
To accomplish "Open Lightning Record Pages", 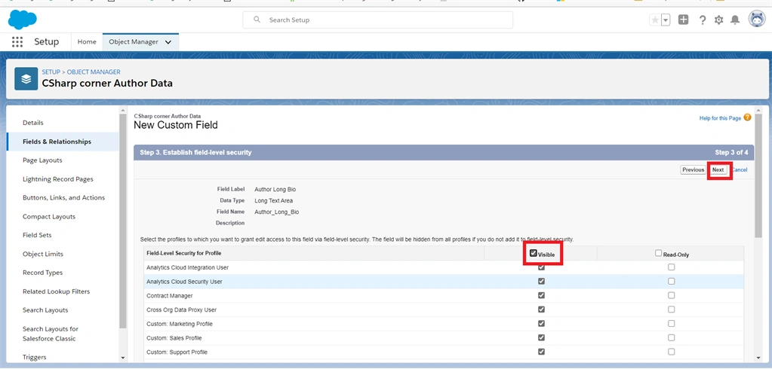I will [57, 178].
